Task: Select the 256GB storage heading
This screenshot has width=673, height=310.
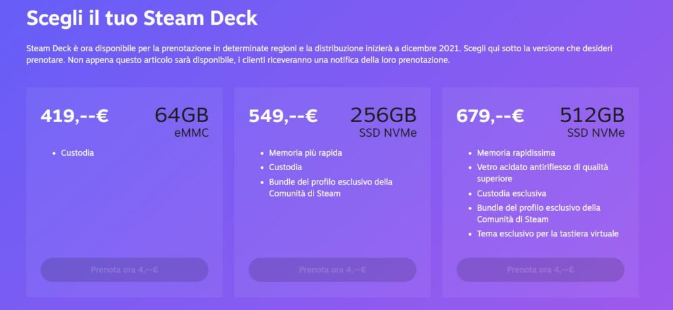Action: 383,116
